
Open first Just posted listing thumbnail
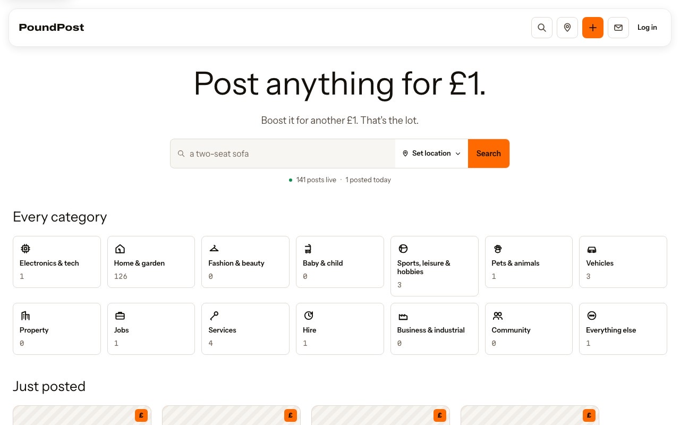coord(82,415)
